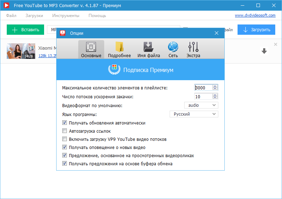The height and width of the screenshot is (199, 282).
Task: Open the Имя файла tab
Action: (149, 49)
